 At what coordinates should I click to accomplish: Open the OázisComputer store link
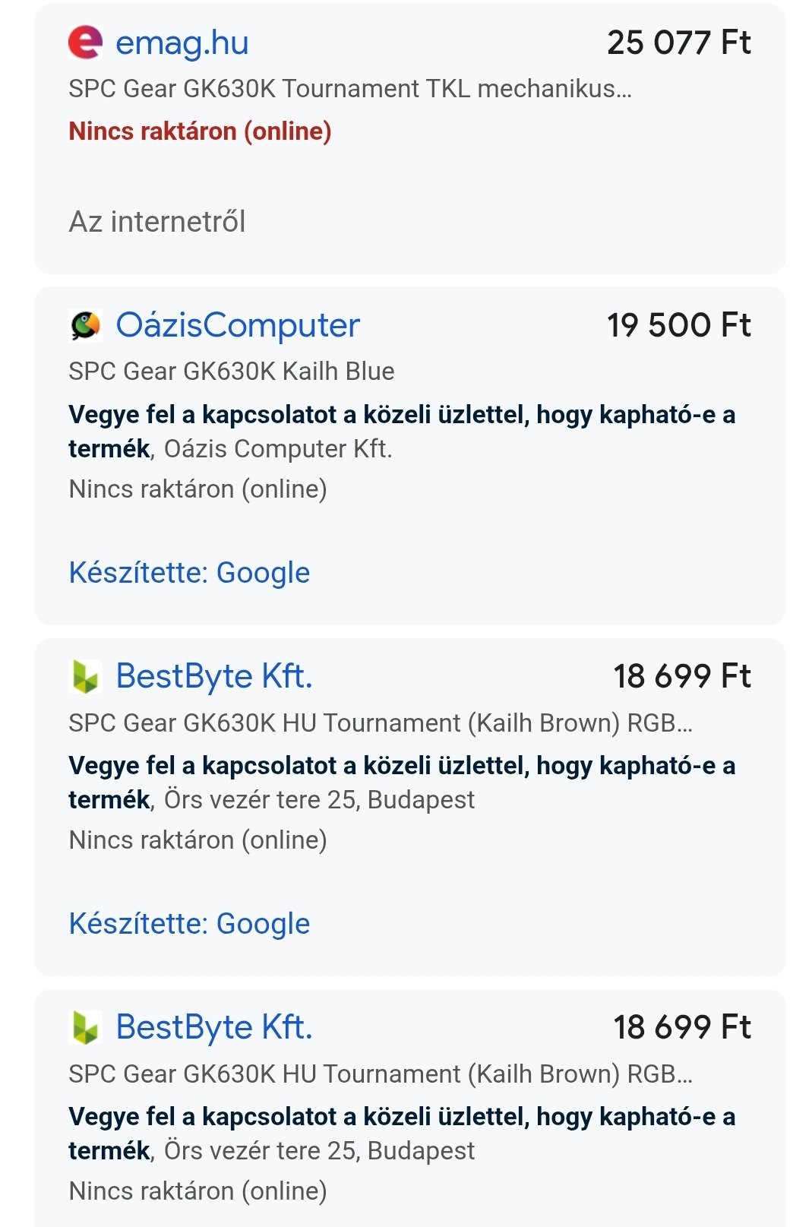[x=237, y=325]
